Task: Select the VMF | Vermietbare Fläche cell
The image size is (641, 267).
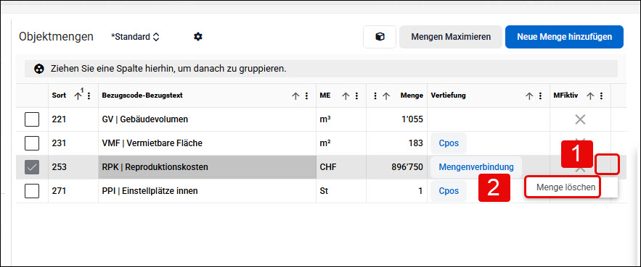Action: coord(208,143)
